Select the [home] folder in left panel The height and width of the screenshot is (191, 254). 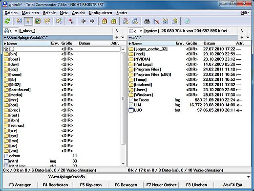62,74
